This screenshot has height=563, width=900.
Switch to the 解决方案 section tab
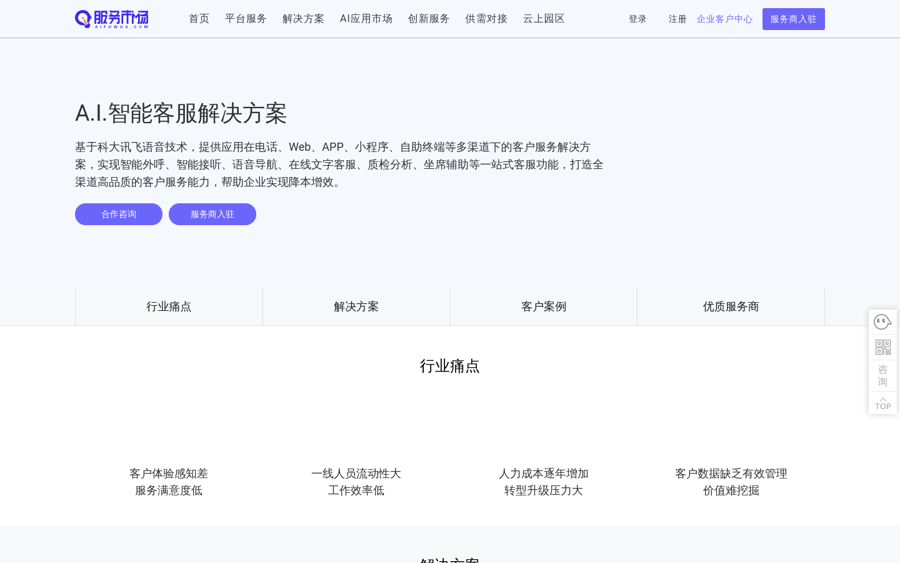[356, 307]
